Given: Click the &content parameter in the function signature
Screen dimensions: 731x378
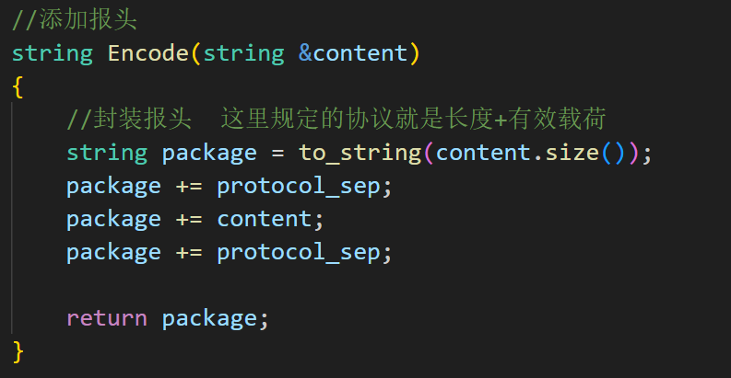Looking at the screenshot, I should pyautogui.click(x=353, y=52).
